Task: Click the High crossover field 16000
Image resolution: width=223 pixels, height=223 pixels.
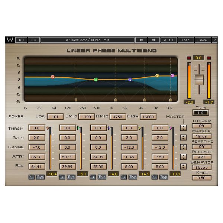Action: [148, 117]
